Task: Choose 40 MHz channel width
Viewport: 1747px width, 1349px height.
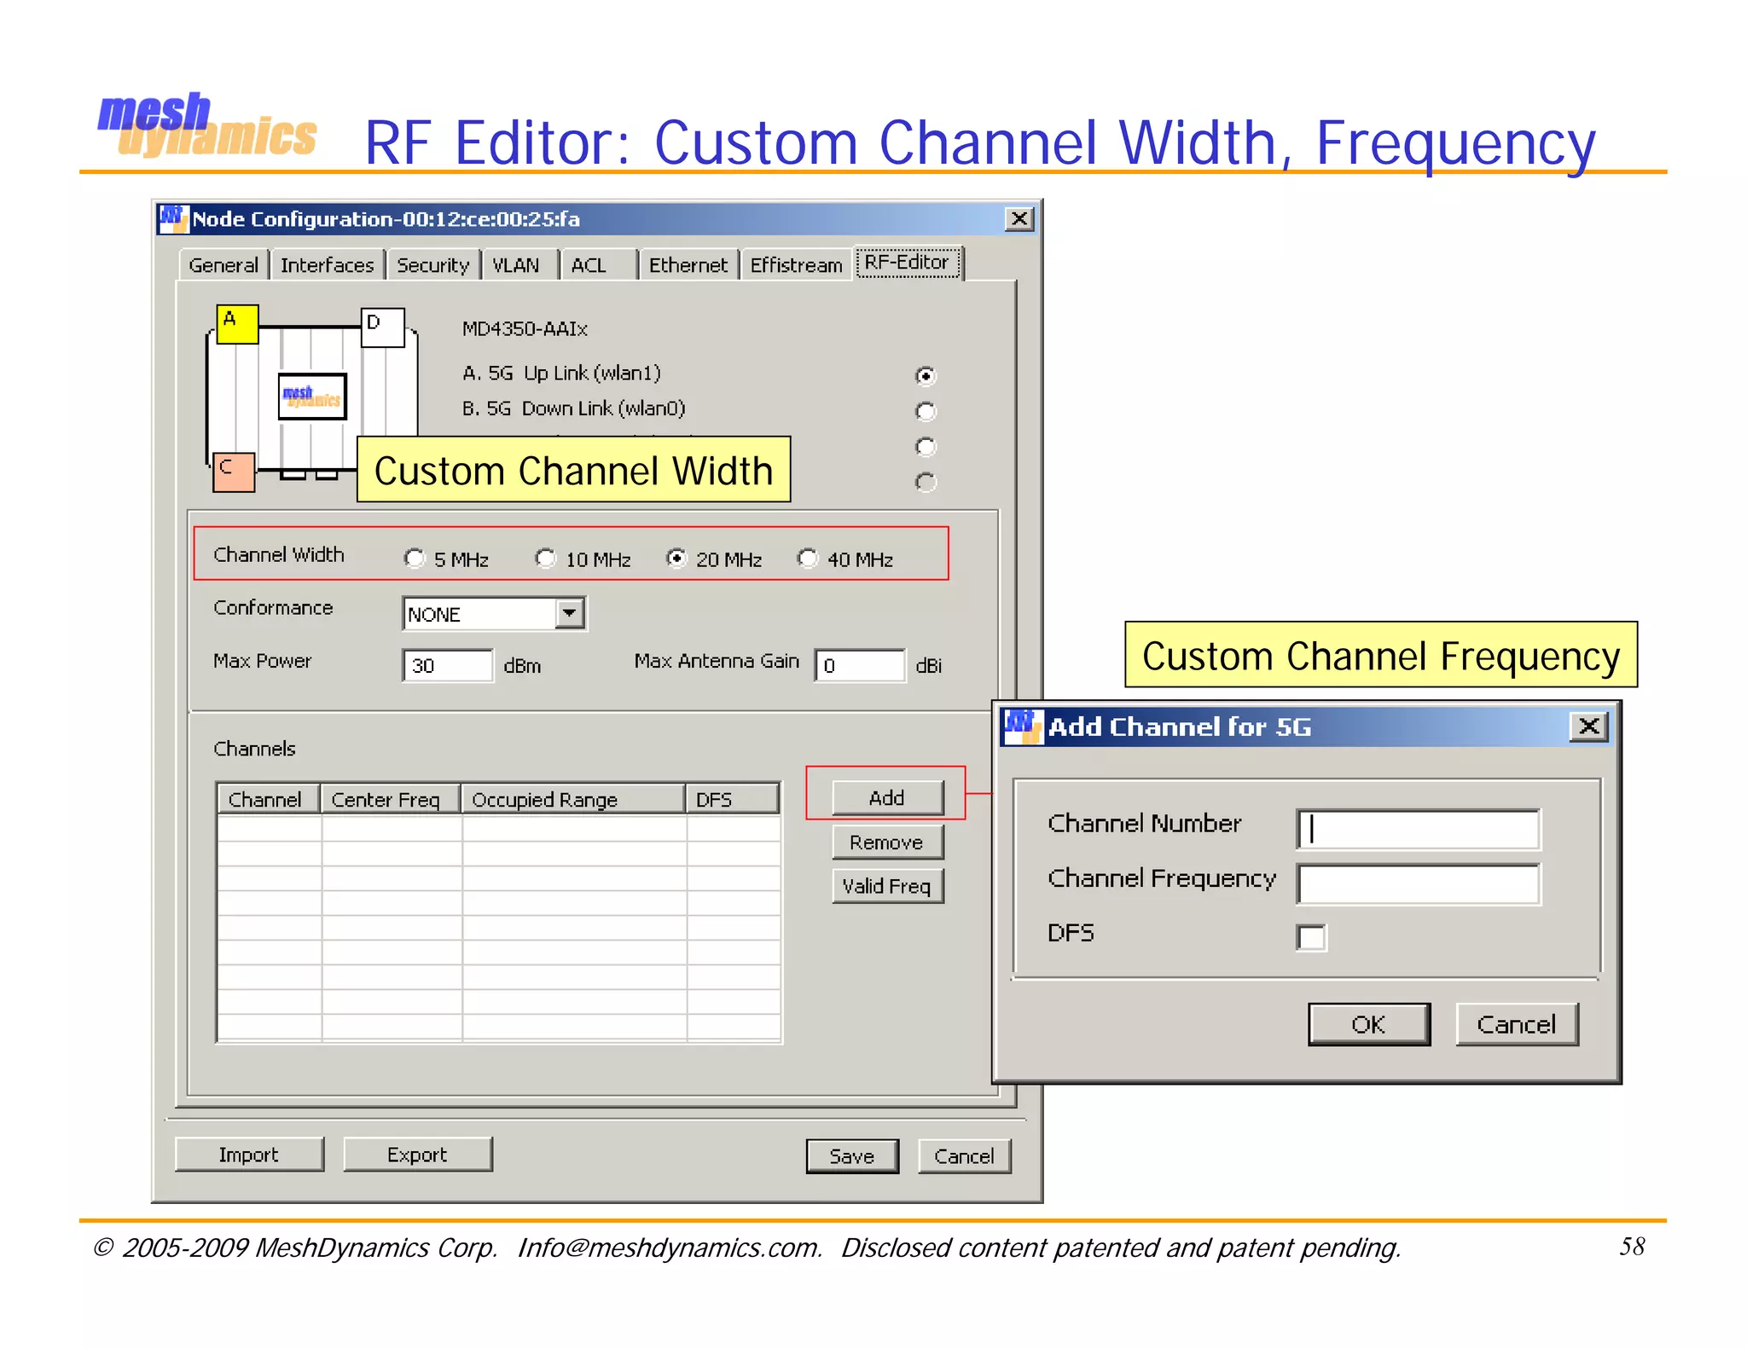Action: tap(808, 559)
